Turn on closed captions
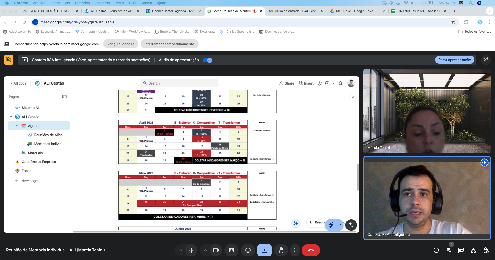495x260 pixels. tap(232, 250)
